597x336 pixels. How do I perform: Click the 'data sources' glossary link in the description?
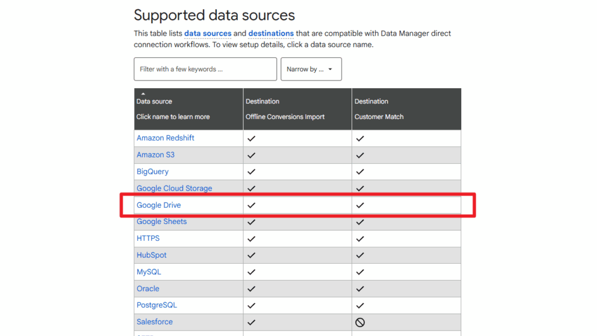[208, 33]
